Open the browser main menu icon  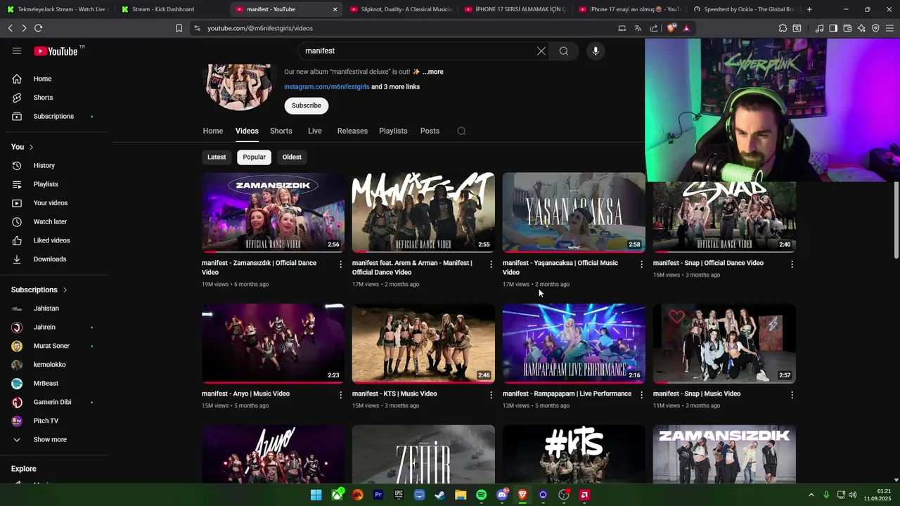tap(889, 28)
